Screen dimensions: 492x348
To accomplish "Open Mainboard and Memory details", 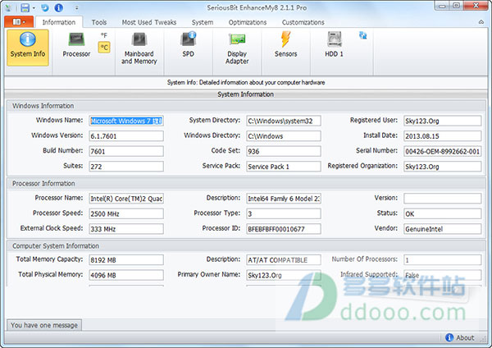I will pyautogui.click(x=139, y=48).
